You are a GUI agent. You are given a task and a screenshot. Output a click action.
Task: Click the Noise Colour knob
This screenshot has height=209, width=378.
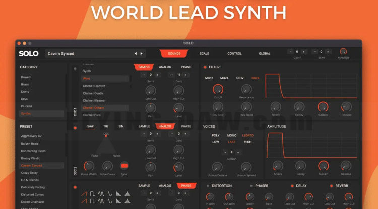tap(107, 166)
